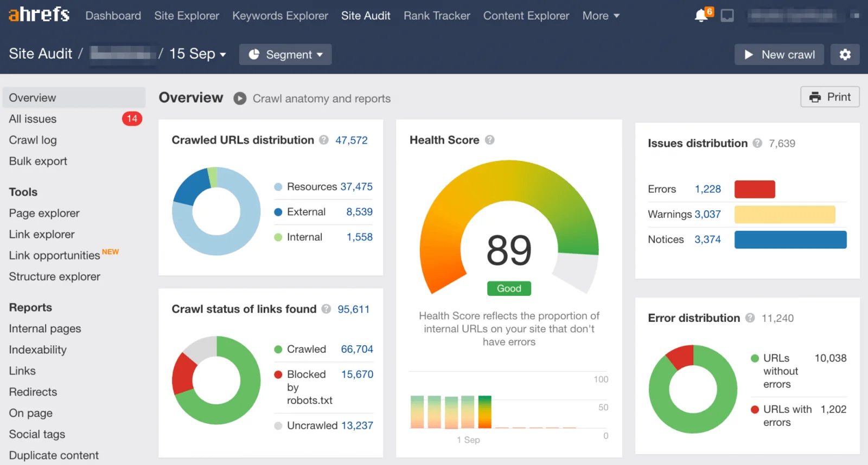Open Crawl anatomy and reports link

click(x=322, y=99)
